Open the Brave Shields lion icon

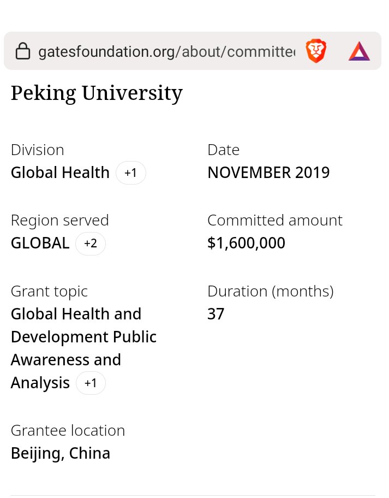[x=316, y=51]
